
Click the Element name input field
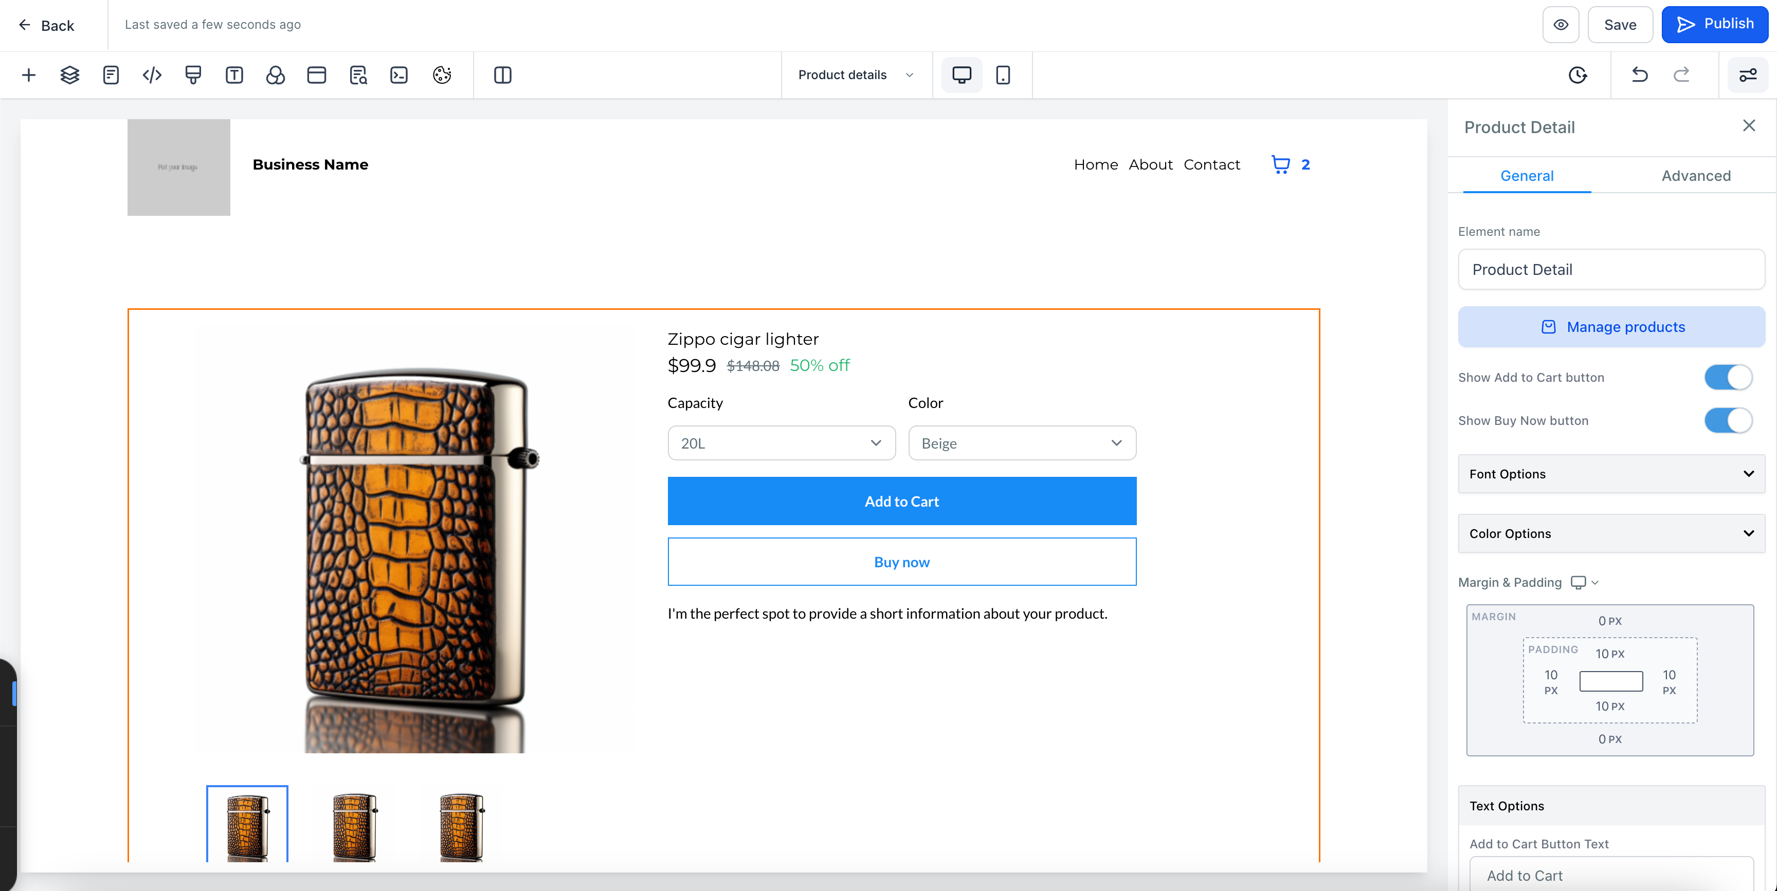tap(1611, 270)
